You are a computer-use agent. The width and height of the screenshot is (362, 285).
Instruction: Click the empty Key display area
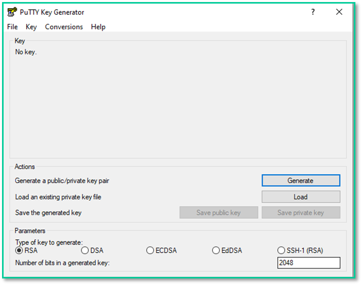[177, 103]
